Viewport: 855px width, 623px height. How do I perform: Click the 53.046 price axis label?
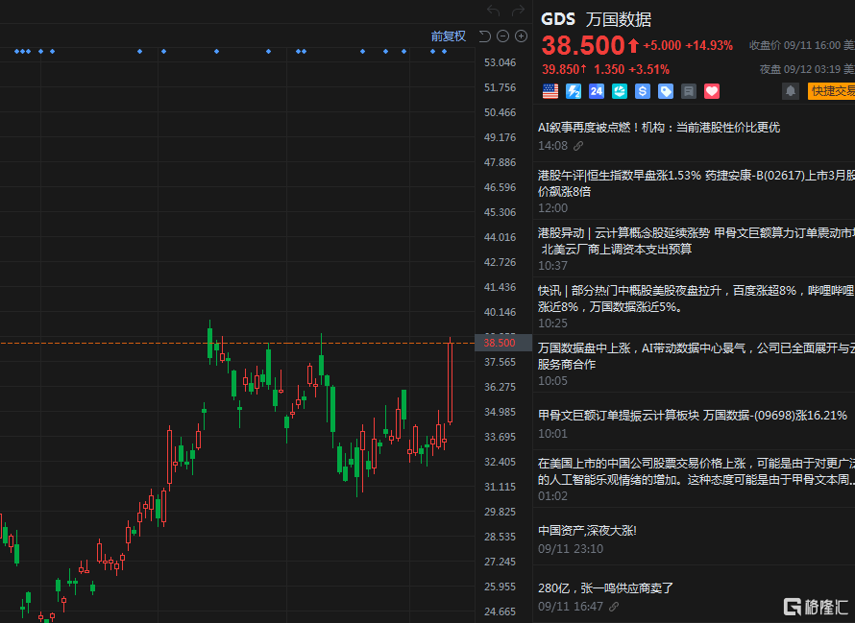pos(500,62)
